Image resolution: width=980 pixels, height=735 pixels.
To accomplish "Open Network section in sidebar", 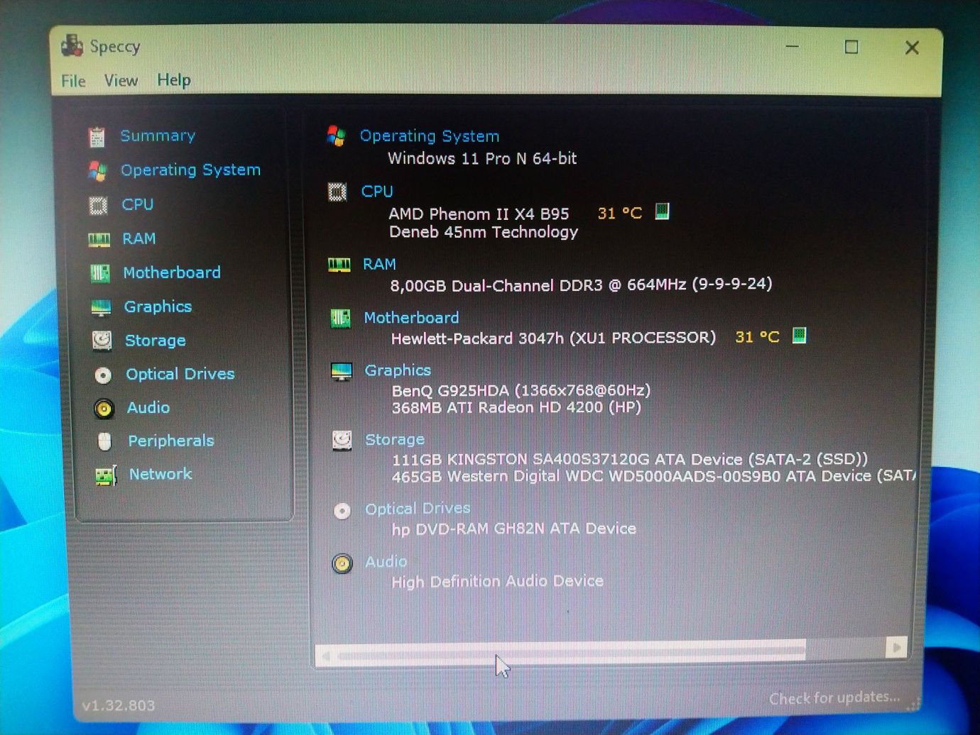I will (x=160, y=474).
